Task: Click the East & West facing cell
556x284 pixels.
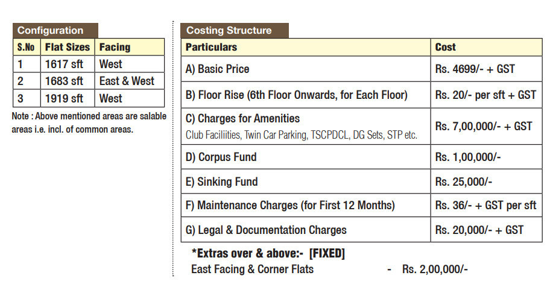Action: point(127,81)
